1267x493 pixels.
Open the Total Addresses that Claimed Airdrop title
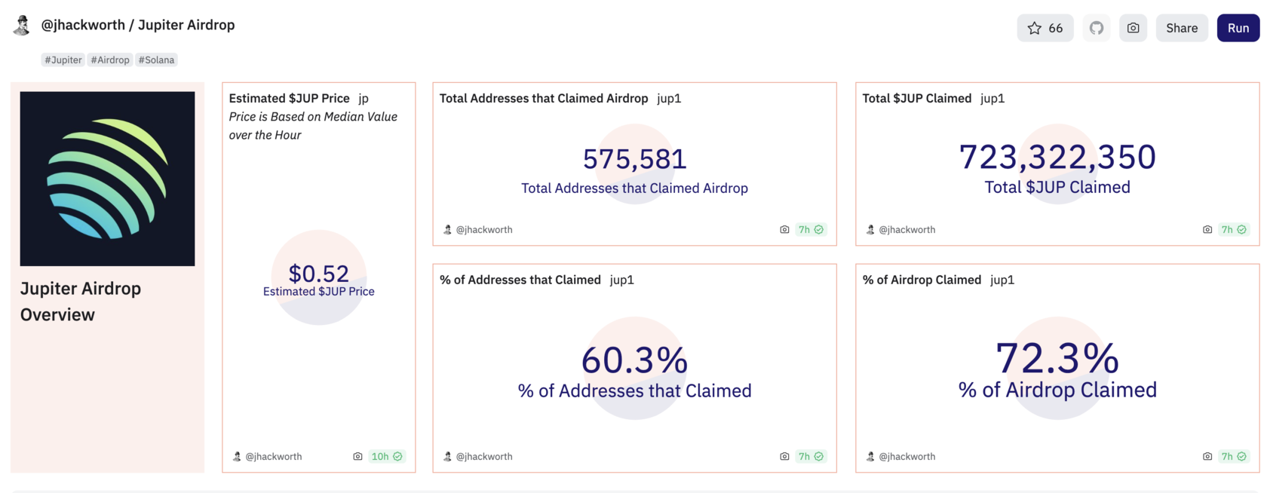[x=544, y=98]
